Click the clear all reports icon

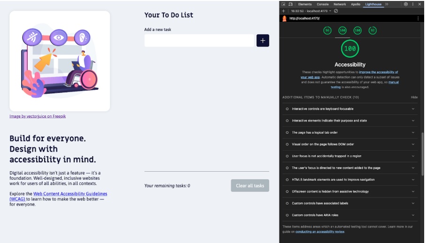click(x=336, y=11)
